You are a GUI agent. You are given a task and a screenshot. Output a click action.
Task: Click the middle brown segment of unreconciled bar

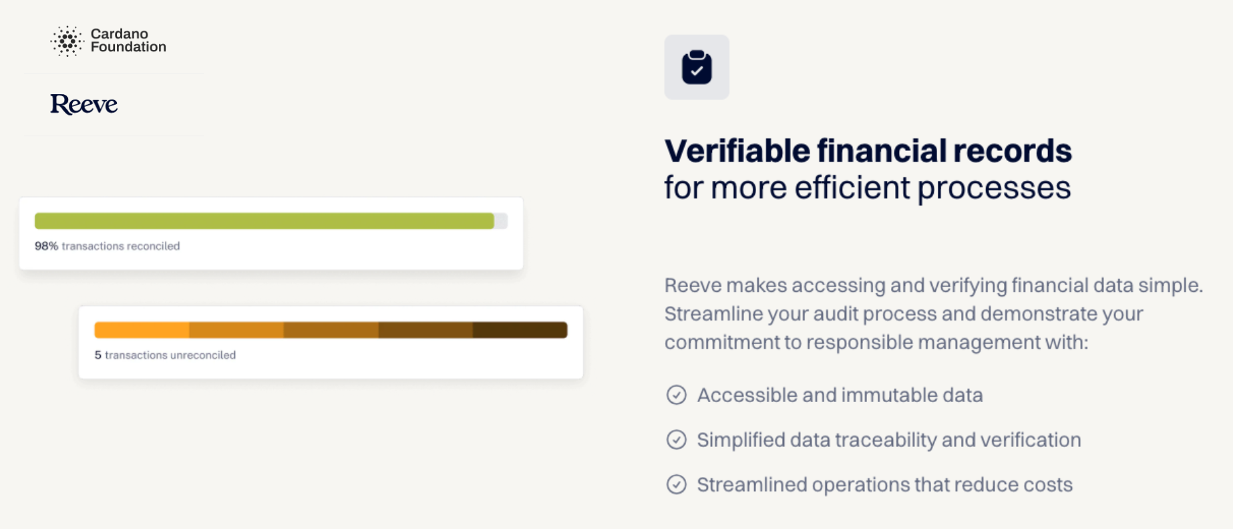(331, 330)
